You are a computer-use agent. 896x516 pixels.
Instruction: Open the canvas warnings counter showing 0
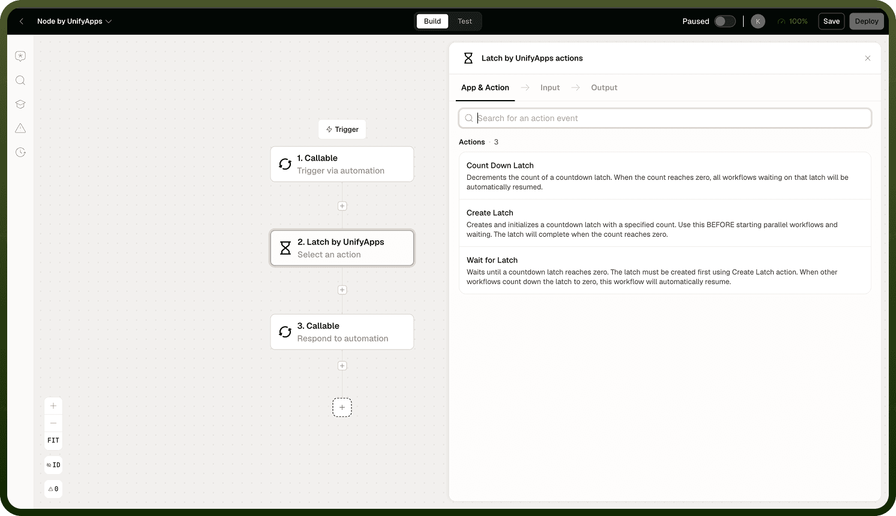click(x=53, y=489)
